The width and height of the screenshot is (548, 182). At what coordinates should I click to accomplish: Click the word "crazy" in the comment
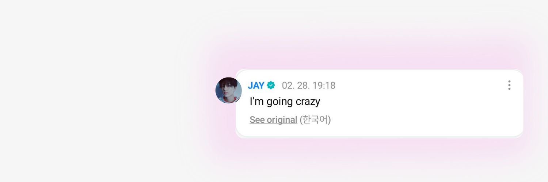[308, 102]
